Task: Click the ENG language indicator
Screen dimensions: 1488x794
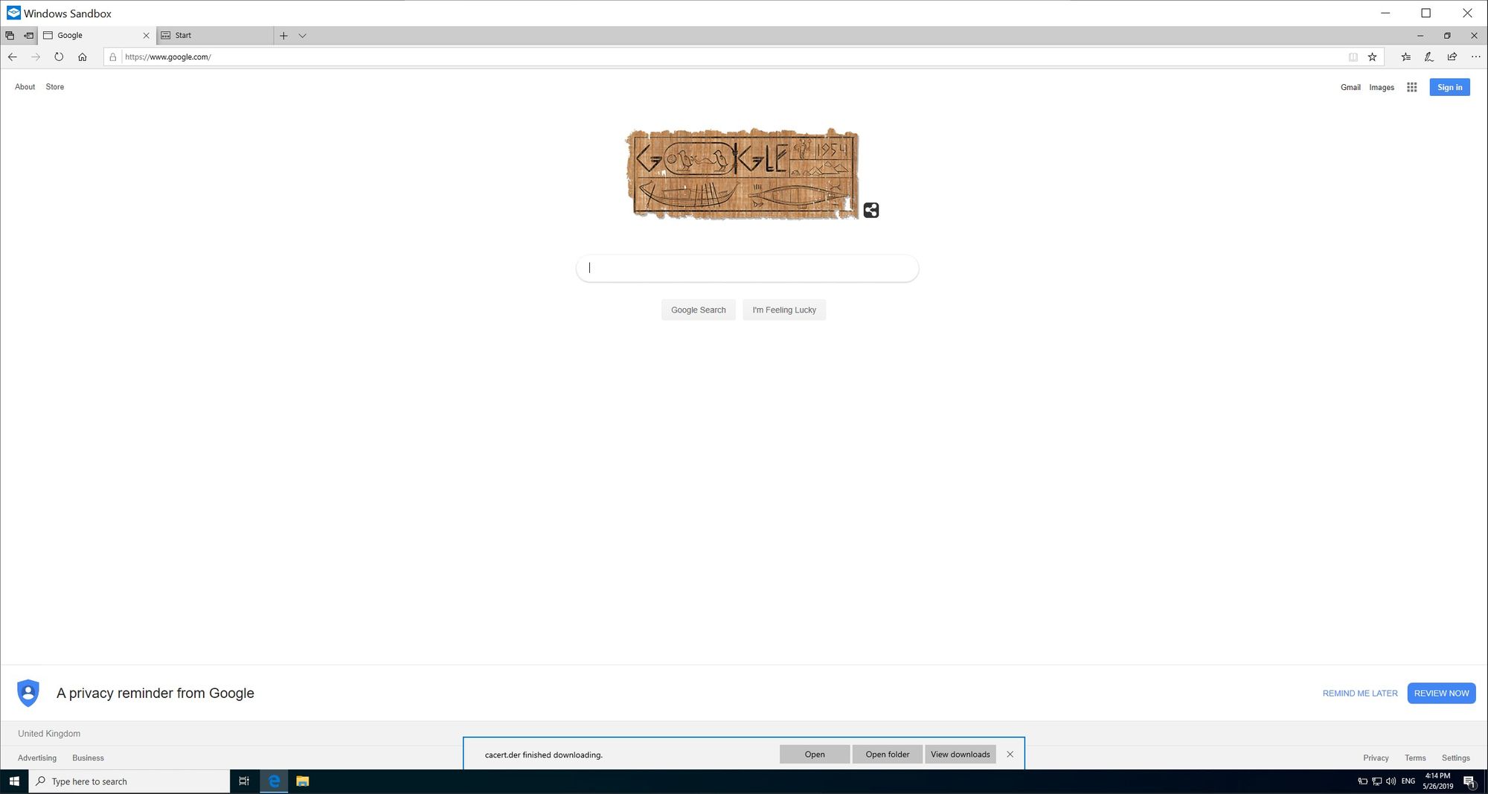Action: [x=1408, y=781]
